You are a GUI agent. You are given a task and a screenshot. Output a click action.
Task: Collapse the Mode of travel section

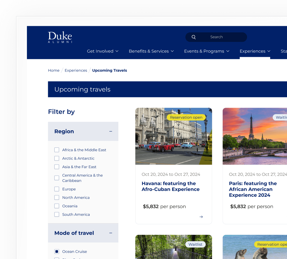[x=111, y=233]
